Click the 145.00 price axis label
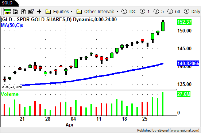The height and width of the screenshot is (133, 201). 184,48
